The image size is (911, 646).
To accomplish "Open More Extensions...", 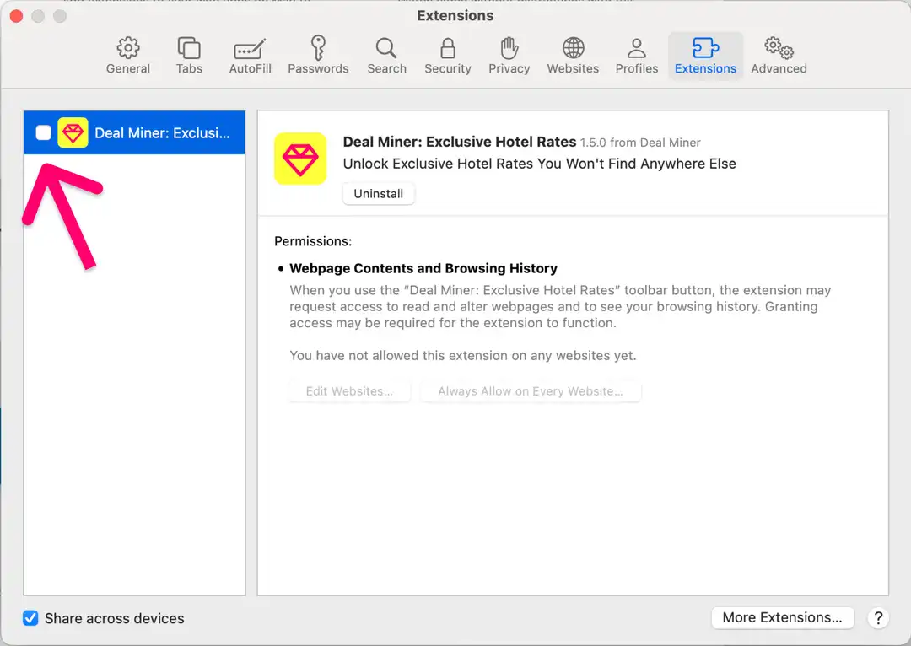I will coord(782,617).
